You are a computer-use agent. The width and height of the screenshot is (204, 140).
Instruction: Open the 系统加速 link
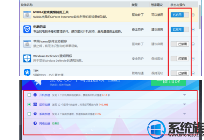44,114
